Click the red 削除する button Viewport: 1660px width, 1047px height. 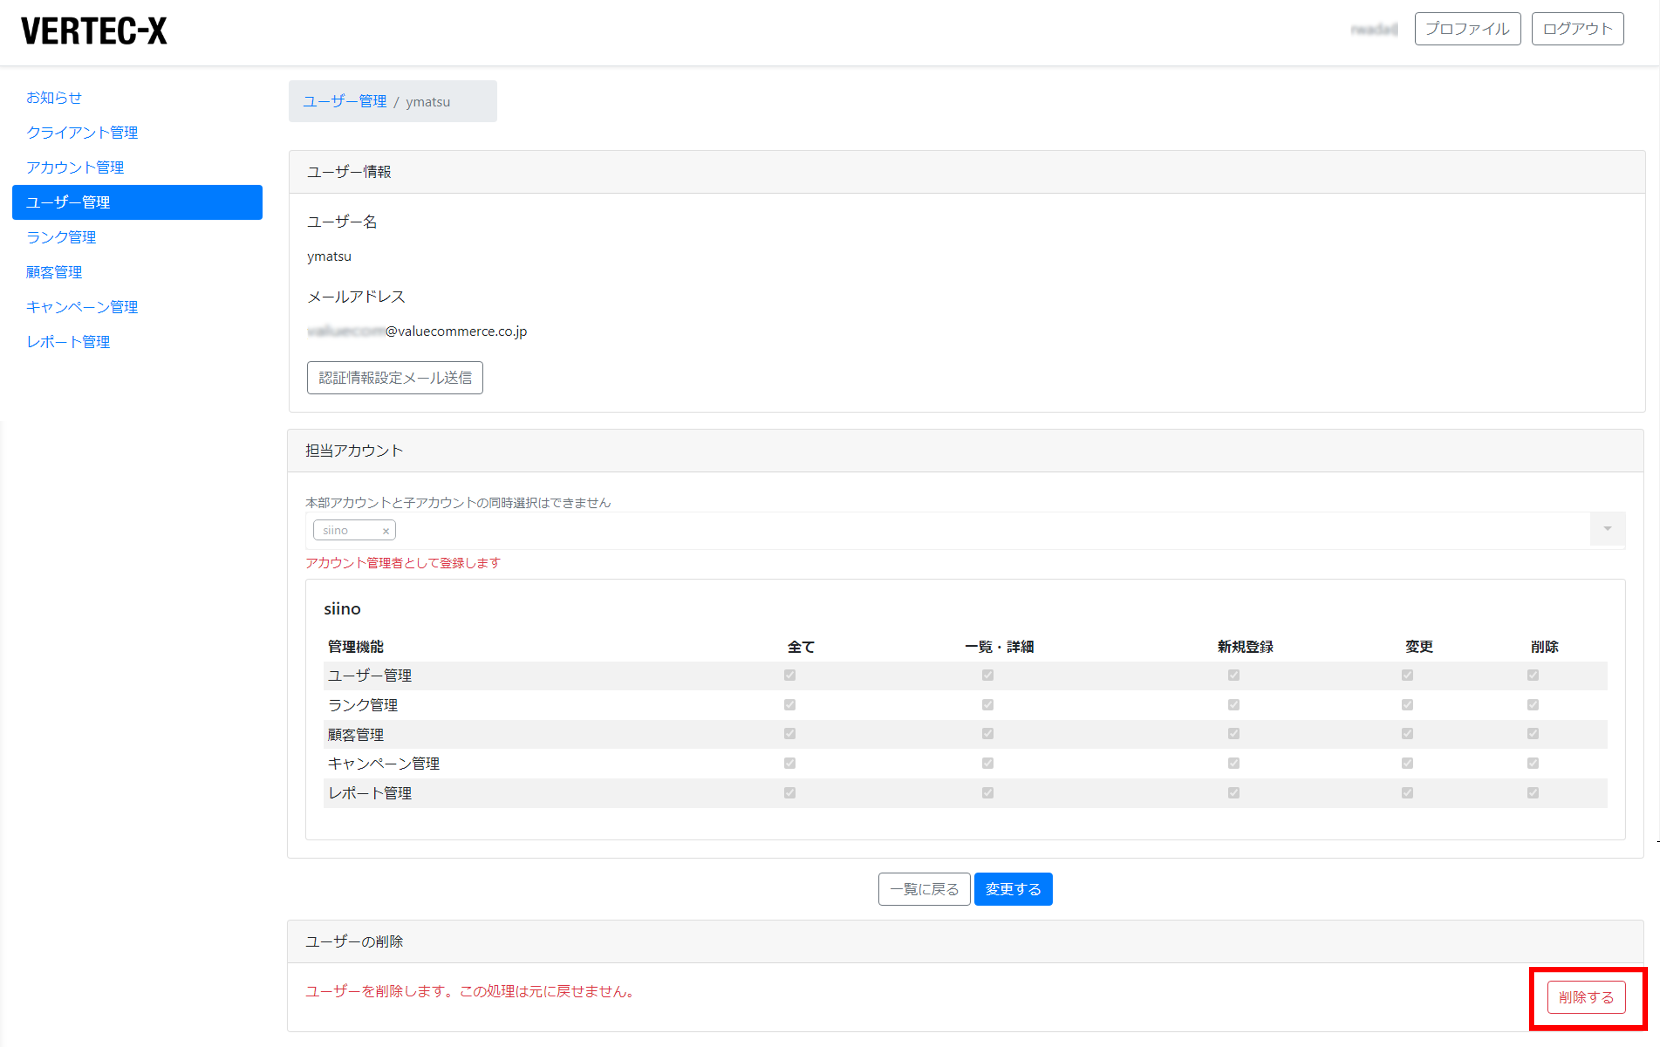tap(1586, 998)
